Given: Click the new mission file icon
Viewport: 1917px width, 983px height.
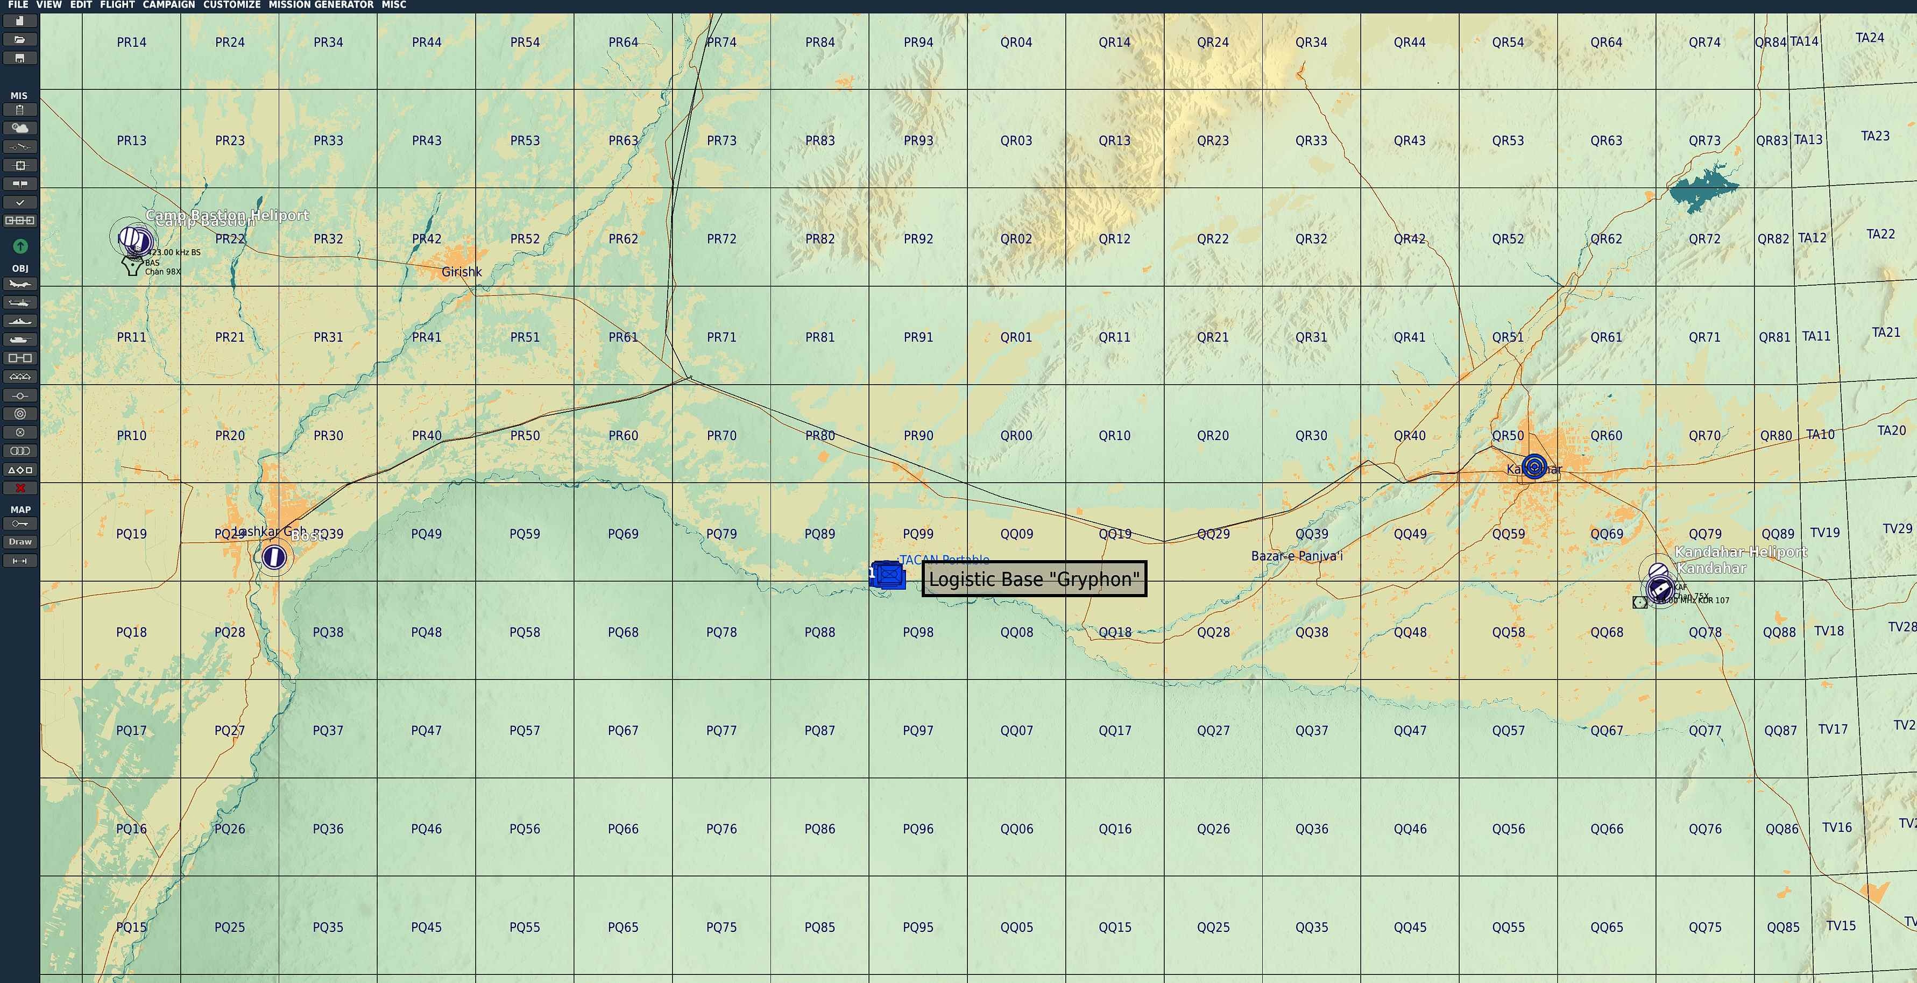Looking at the screenshot, I should click(x=20, y=21).
